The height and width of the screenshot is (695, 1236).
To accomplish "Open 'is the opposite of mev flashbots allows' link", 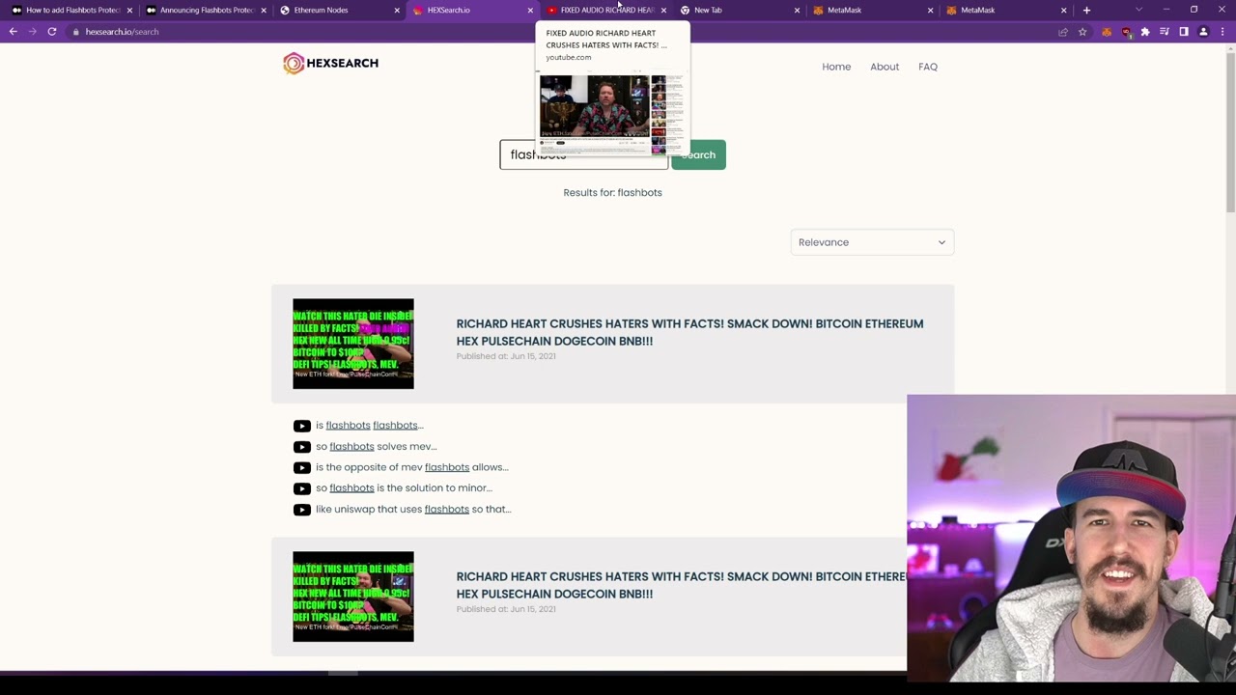I will point(411,467).
